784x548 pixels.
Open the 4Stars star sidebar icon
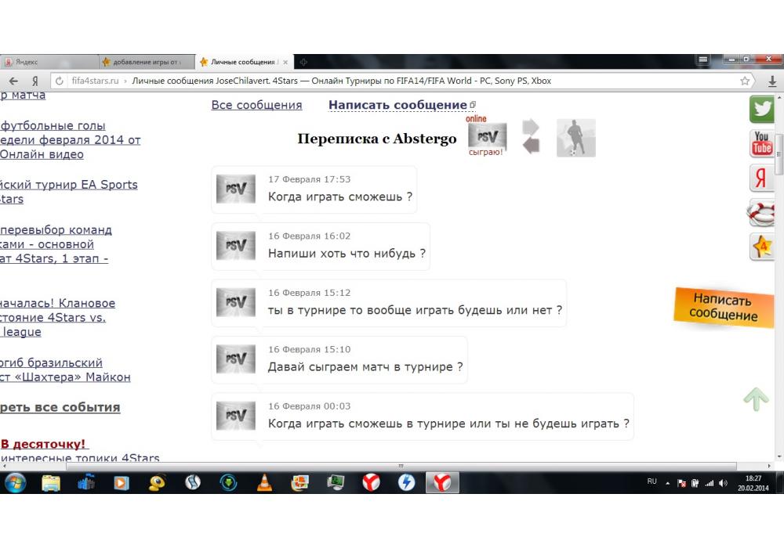[x=761, y=247]
